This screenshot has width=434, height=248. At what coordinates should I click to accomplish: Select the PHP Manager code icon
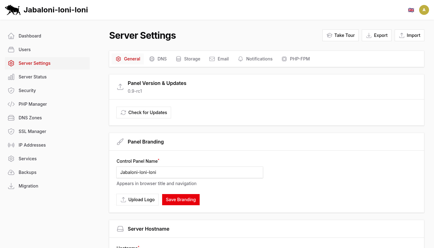click(11, 104)
